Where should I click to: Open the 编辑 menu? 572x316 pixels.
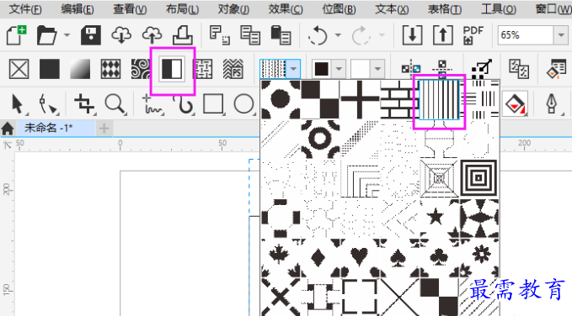click(78, 8)
